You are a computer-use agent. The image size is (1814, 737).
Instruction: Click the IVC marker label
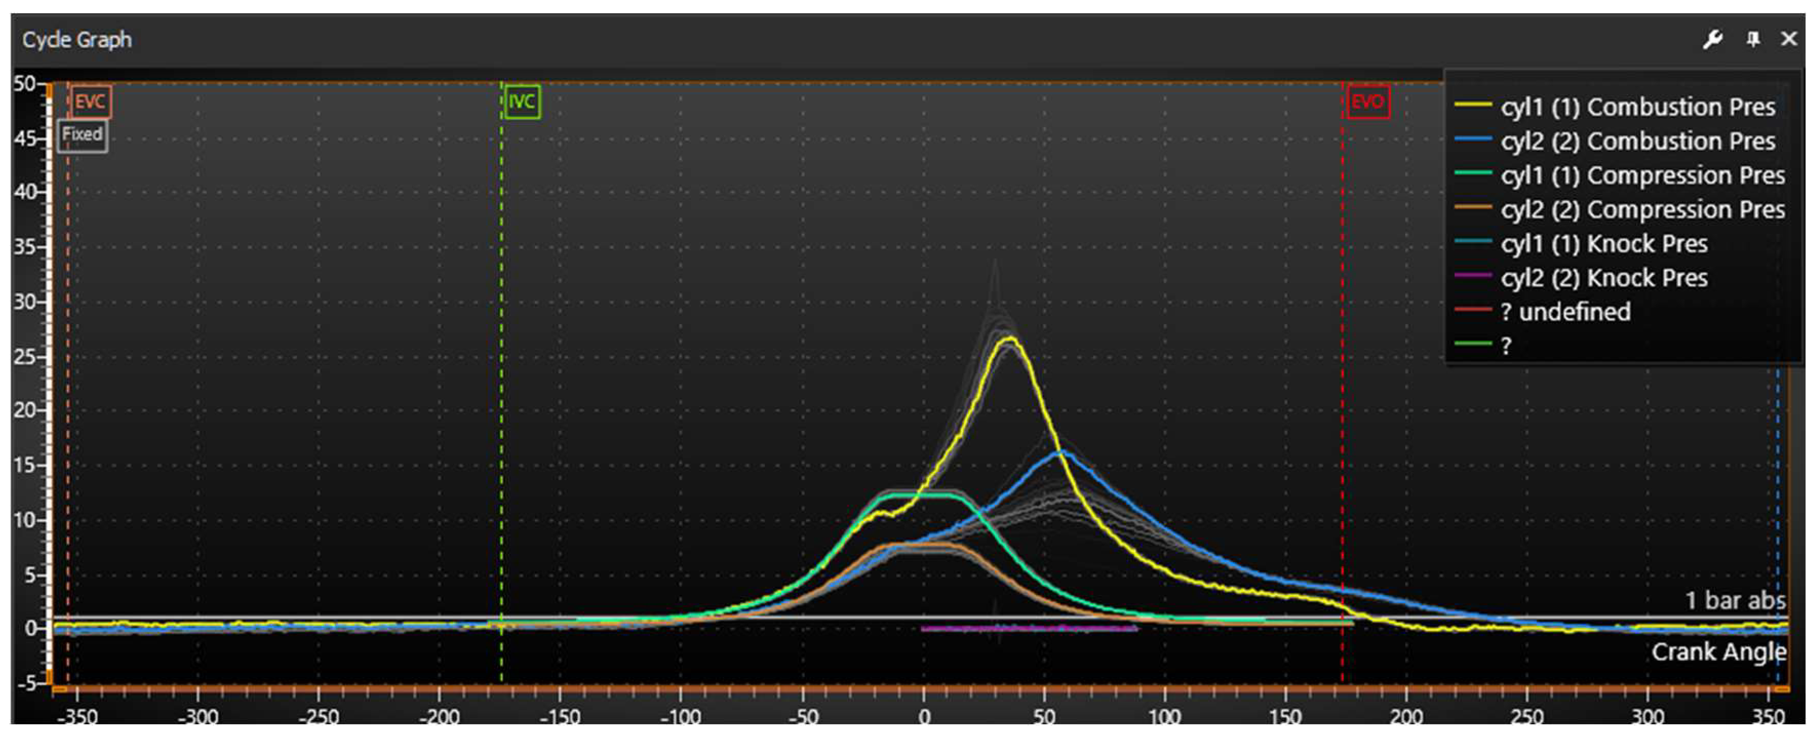tap(522, 102)
